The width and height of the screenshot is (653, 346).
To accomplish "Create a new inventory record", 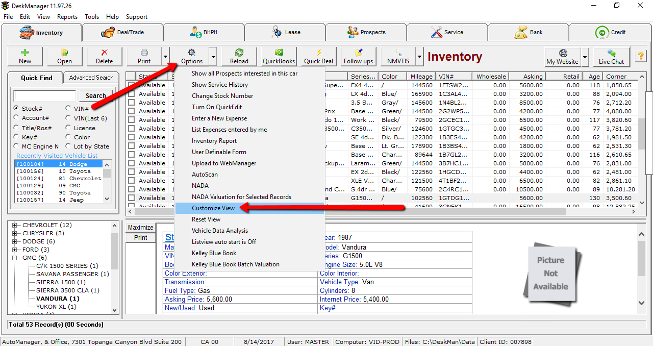I will (24, 57).
